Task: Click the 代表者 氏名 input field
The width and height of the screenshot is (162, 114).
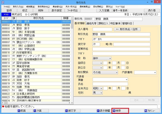Action: point(110,84)
